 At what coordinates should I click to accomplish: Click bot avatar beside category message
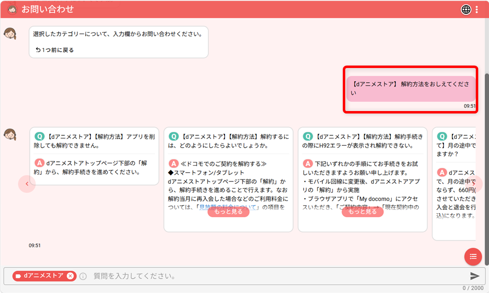tap(10, 33)
